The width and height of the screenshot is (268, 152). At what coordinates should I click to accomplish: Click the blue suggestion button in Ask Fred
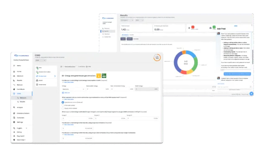(237, 74)
